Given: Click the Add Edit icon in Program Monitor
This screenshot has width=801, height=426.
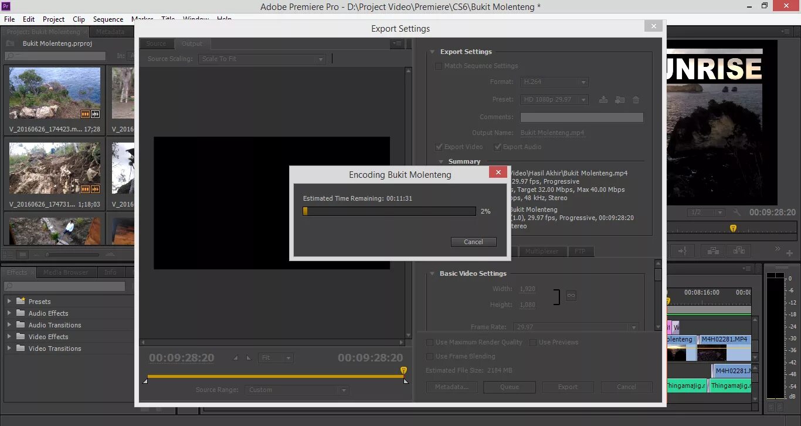Looking at the screenshot, I should click(683, 251).
